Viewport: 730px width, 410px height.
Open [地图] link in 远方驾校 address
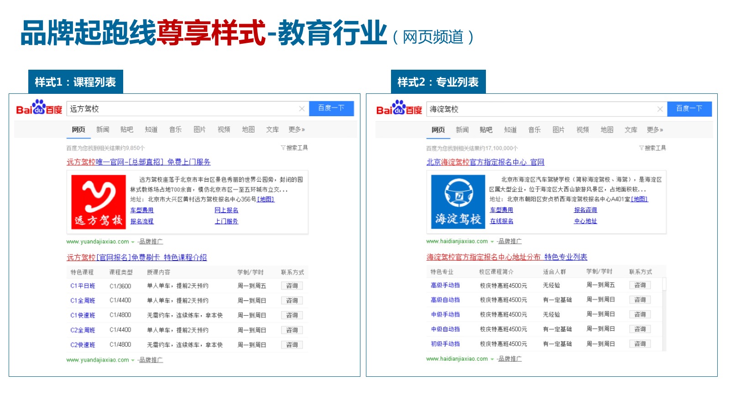(266, 199)
